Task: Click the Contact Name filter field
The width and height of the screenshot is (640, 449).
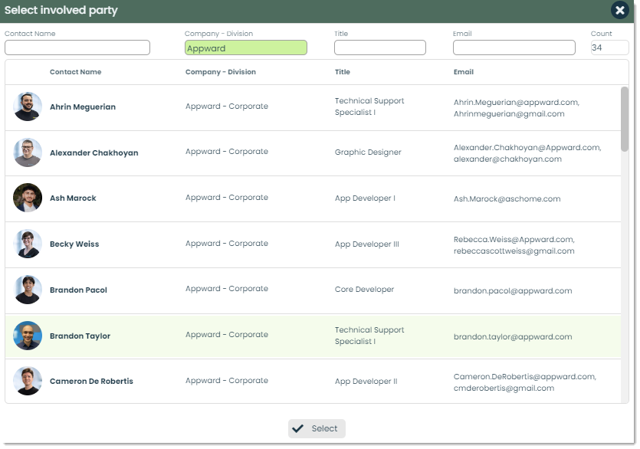Action: coord(77,48)
